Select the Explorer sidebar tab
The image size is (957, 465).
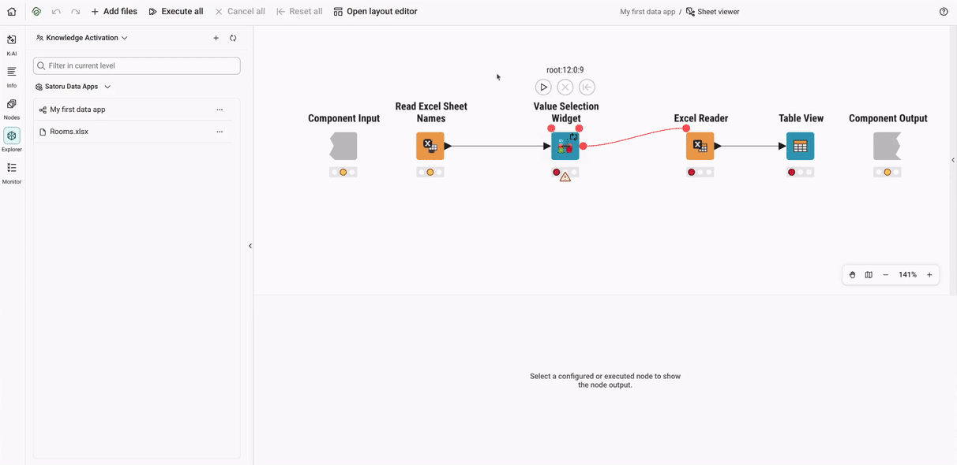(12, 140)
